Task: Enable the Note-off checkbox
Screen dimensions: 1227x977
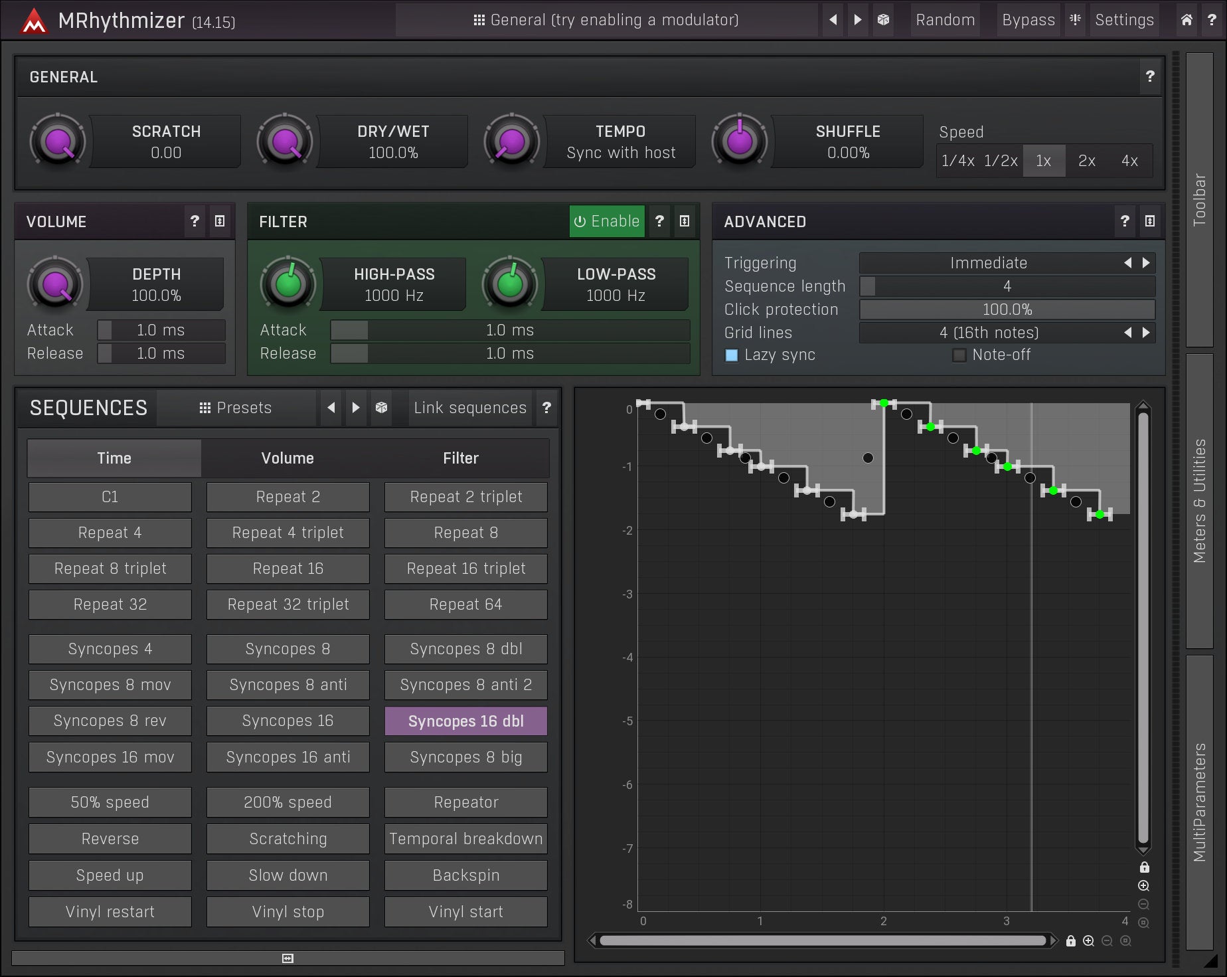Action: (959, 355)
